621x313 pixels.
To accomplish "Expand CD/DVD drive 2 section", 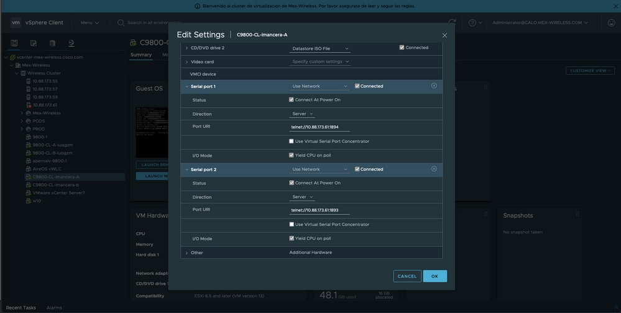I will coord(186,48).
